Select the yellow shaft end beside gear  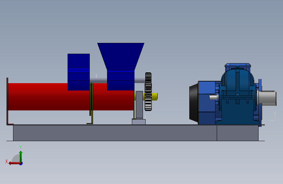pyautogui.click(x=155, y=97)
